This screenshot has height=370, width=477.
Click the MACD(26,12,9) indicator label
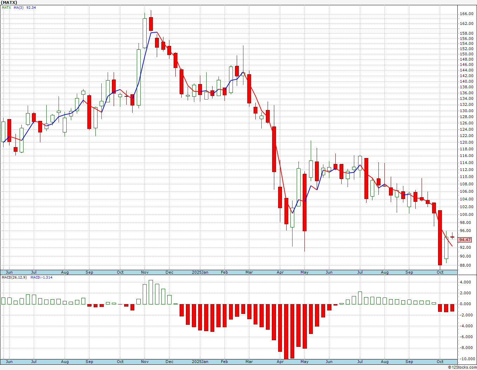14,277
